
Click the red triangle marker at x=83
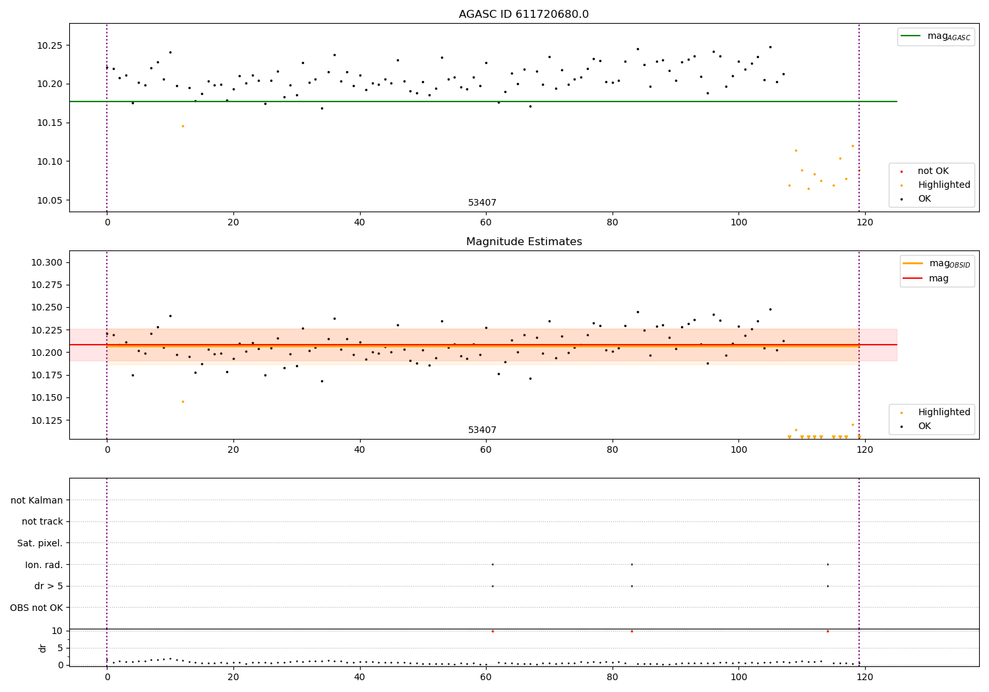(632, 631)
